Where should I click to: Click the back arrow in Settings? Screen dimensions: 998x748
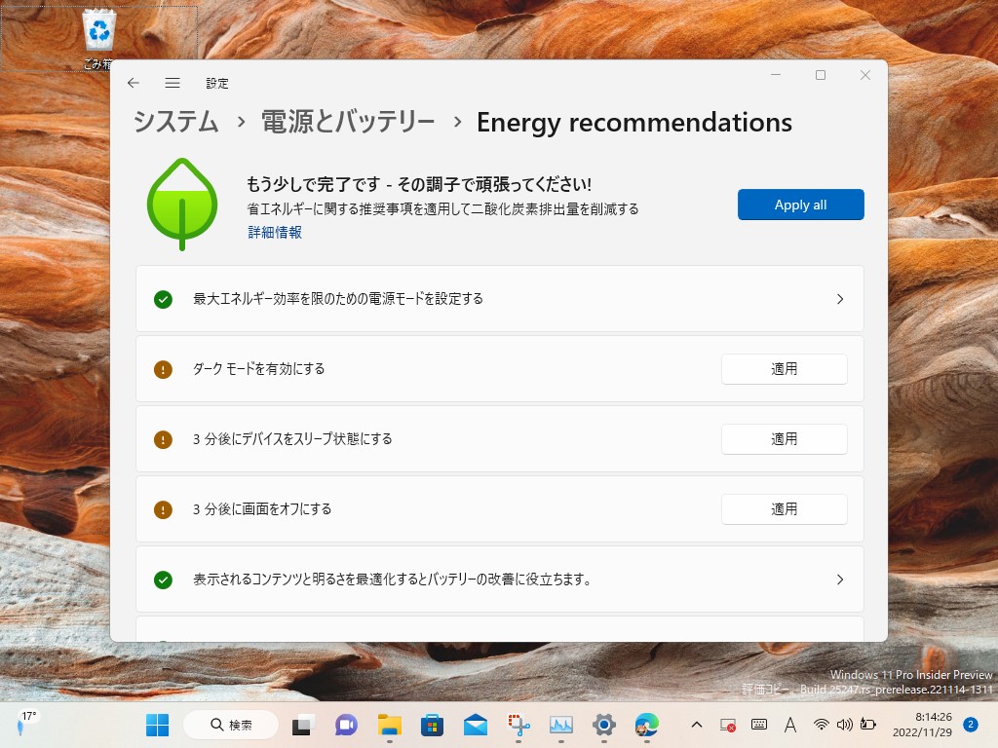click(x=134, y=84)
